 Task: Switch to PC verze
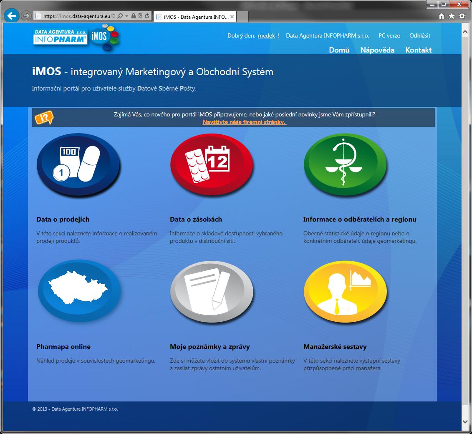[x=389, y=35]
